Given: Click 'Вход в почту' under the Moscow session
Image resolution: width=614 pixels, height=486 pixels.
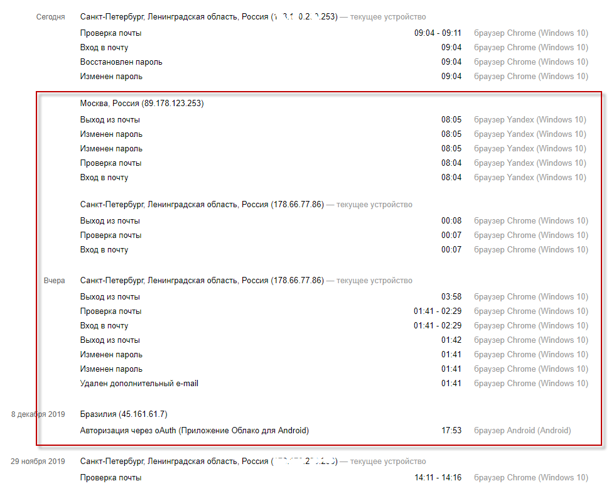Looking at the screenshot, I should (x=104, y=178).
